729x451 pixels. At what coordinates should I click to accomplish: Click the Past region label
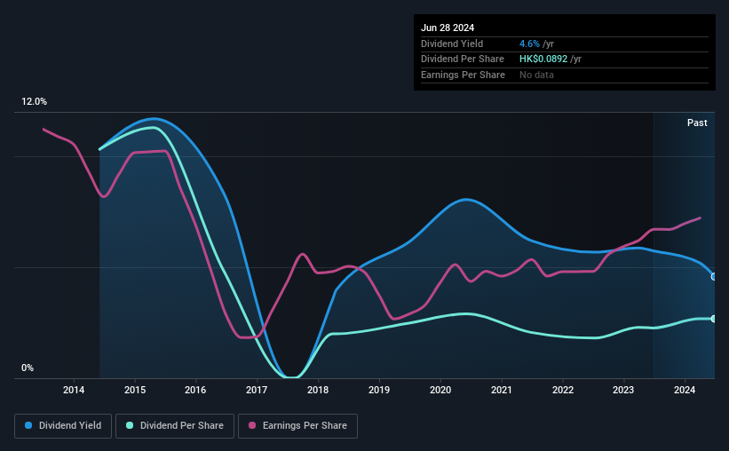tap(697, 123)
